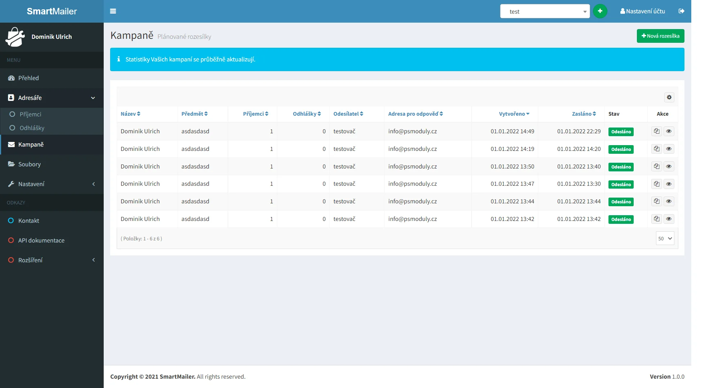Click the SmartMailer user avatar logo

coord(15,37)
